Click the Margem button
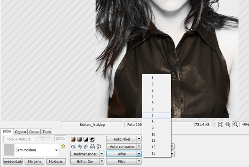Viewport: 249px width, 167px height. (x=34, y=161)
